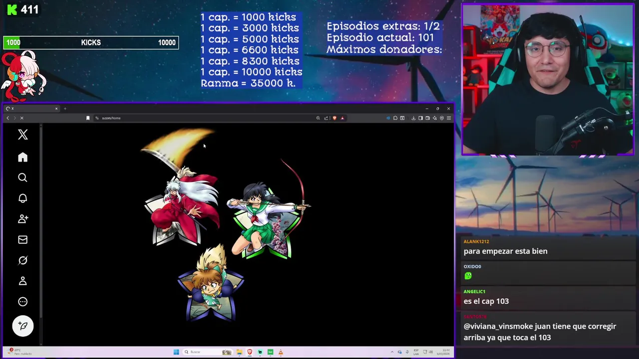
Task: Open File Explorer from the taskbar
Action: tap(240, 352)
